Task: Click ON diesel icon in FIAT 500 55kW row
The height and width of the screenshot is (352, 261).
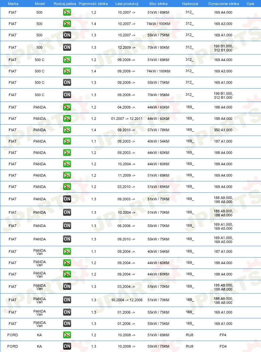Action: coord(67,35)
